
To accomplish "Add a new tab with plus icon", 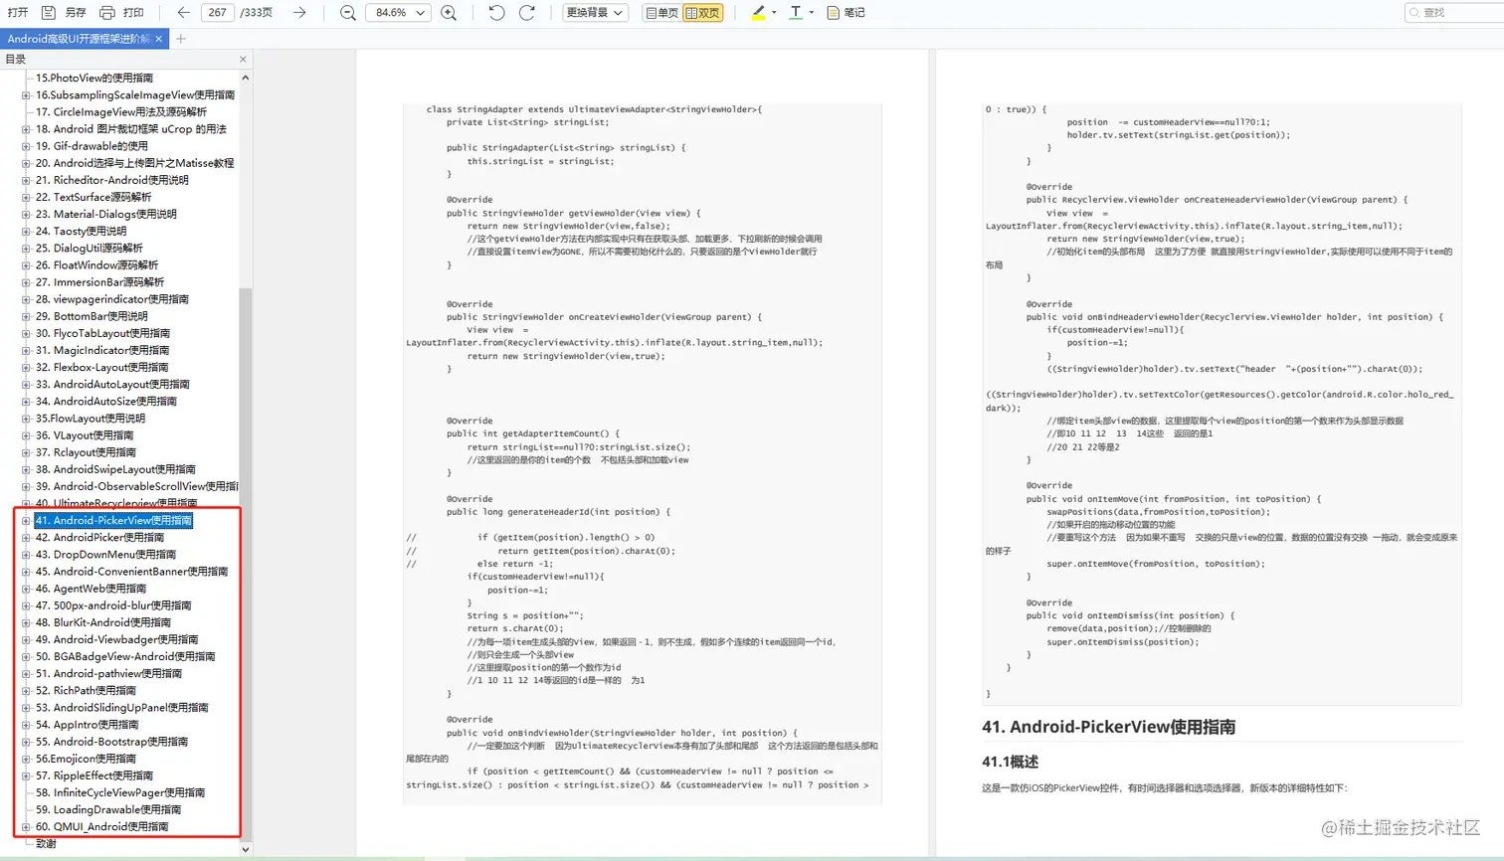I will click(x=181, y=39).
